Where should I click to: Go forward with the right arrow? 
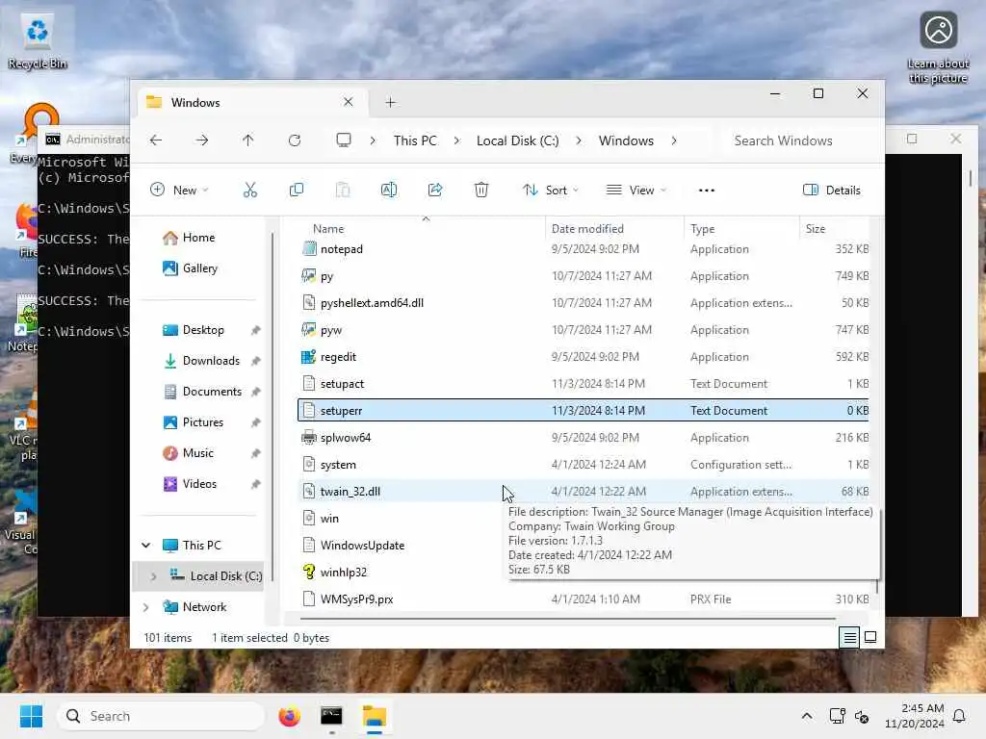click(202, 140)
